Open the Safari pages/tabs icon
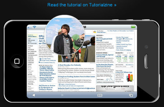This screenshot has width=164, height=107. click(131, 95)
